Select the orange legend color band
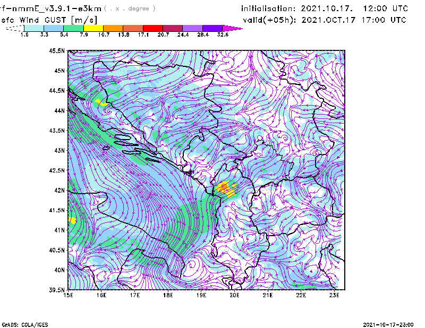Image resolution: width=425 pixels, height=328 pixels. 113,28
